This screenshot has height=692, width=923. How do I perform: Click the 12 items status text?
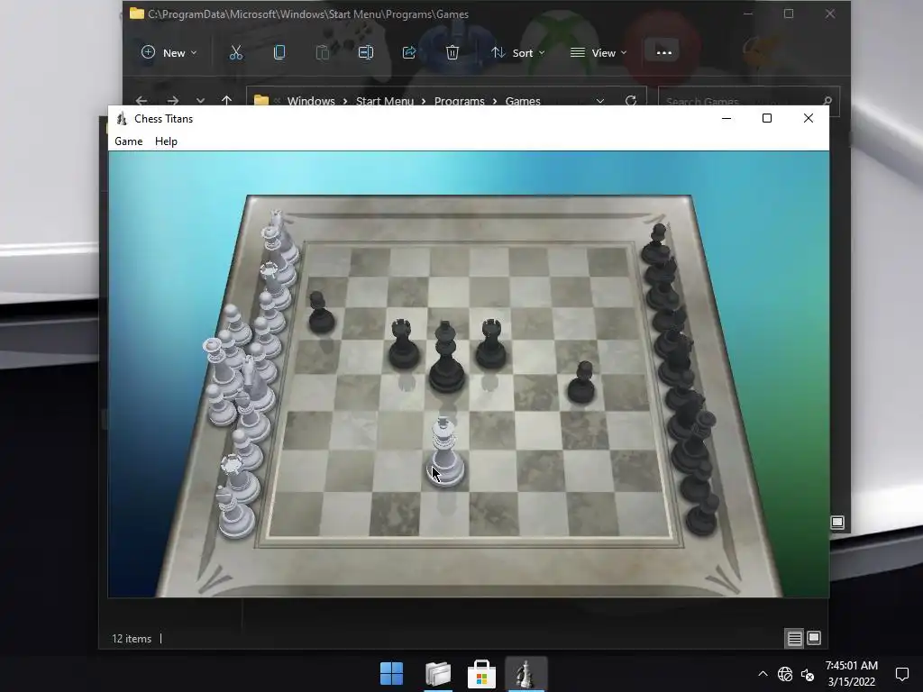[132, 639]
